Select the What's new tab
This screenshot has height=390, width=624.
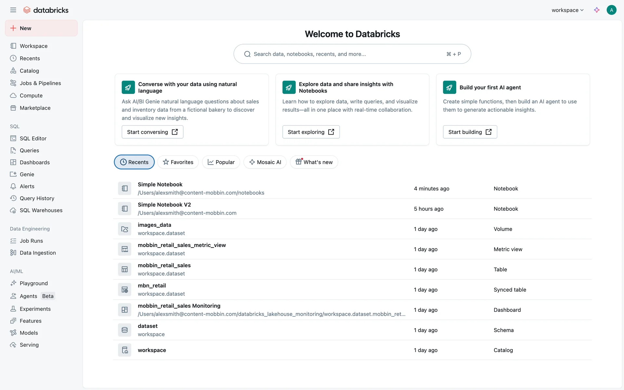point(314,162)
